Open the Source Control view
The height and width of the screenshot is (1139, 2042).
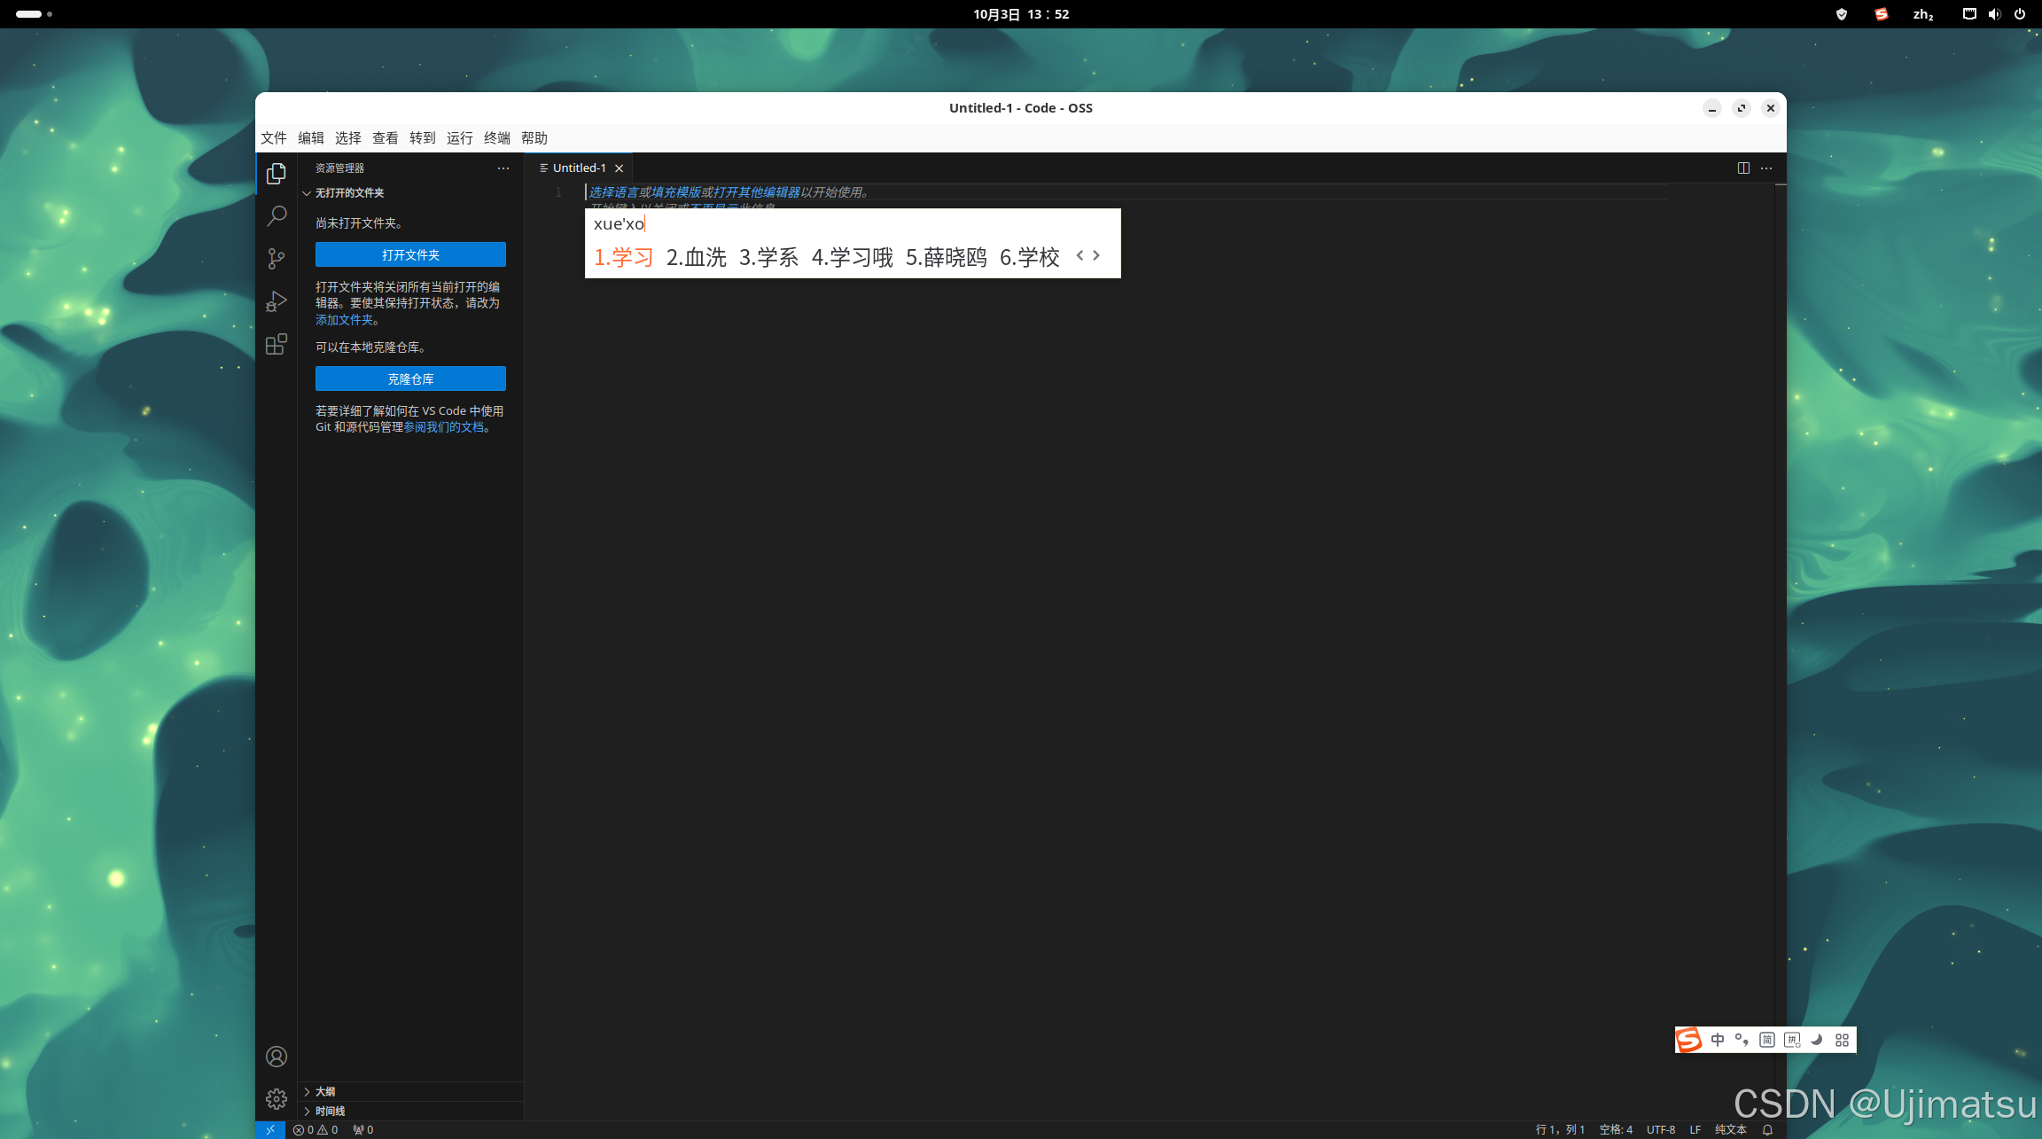click(277, 258)
